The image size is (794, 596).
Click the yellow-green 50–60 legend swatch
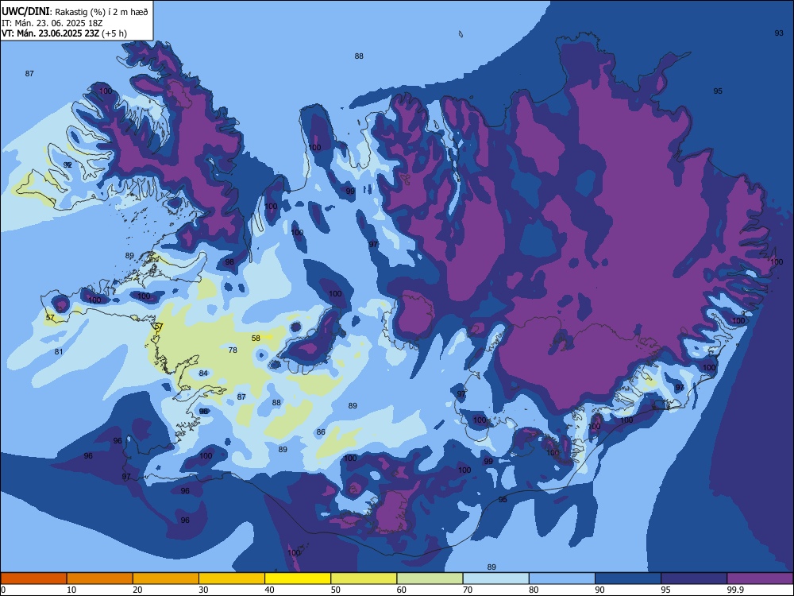pyautogui.click(x=364, y=579)
